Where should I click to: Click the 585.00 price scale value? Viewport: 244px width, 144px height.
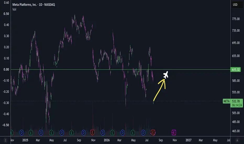pyautogui.click(x=236, y=81)
